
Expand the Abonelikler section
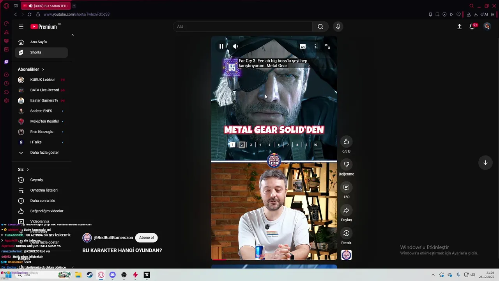click(x=31, y=69)
